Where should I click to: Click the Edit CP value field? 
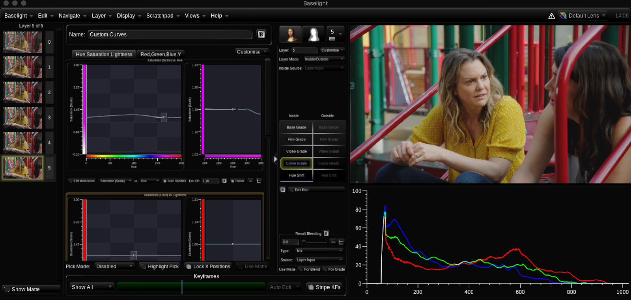[x=210, y=181]
